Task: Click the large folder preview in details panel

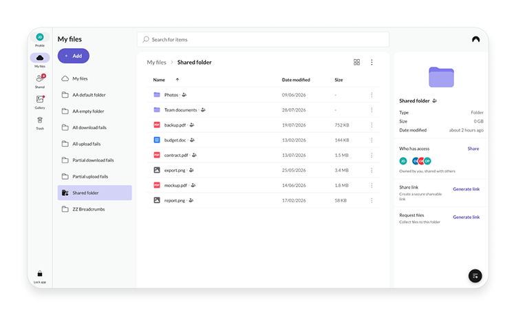Action: 441,77
